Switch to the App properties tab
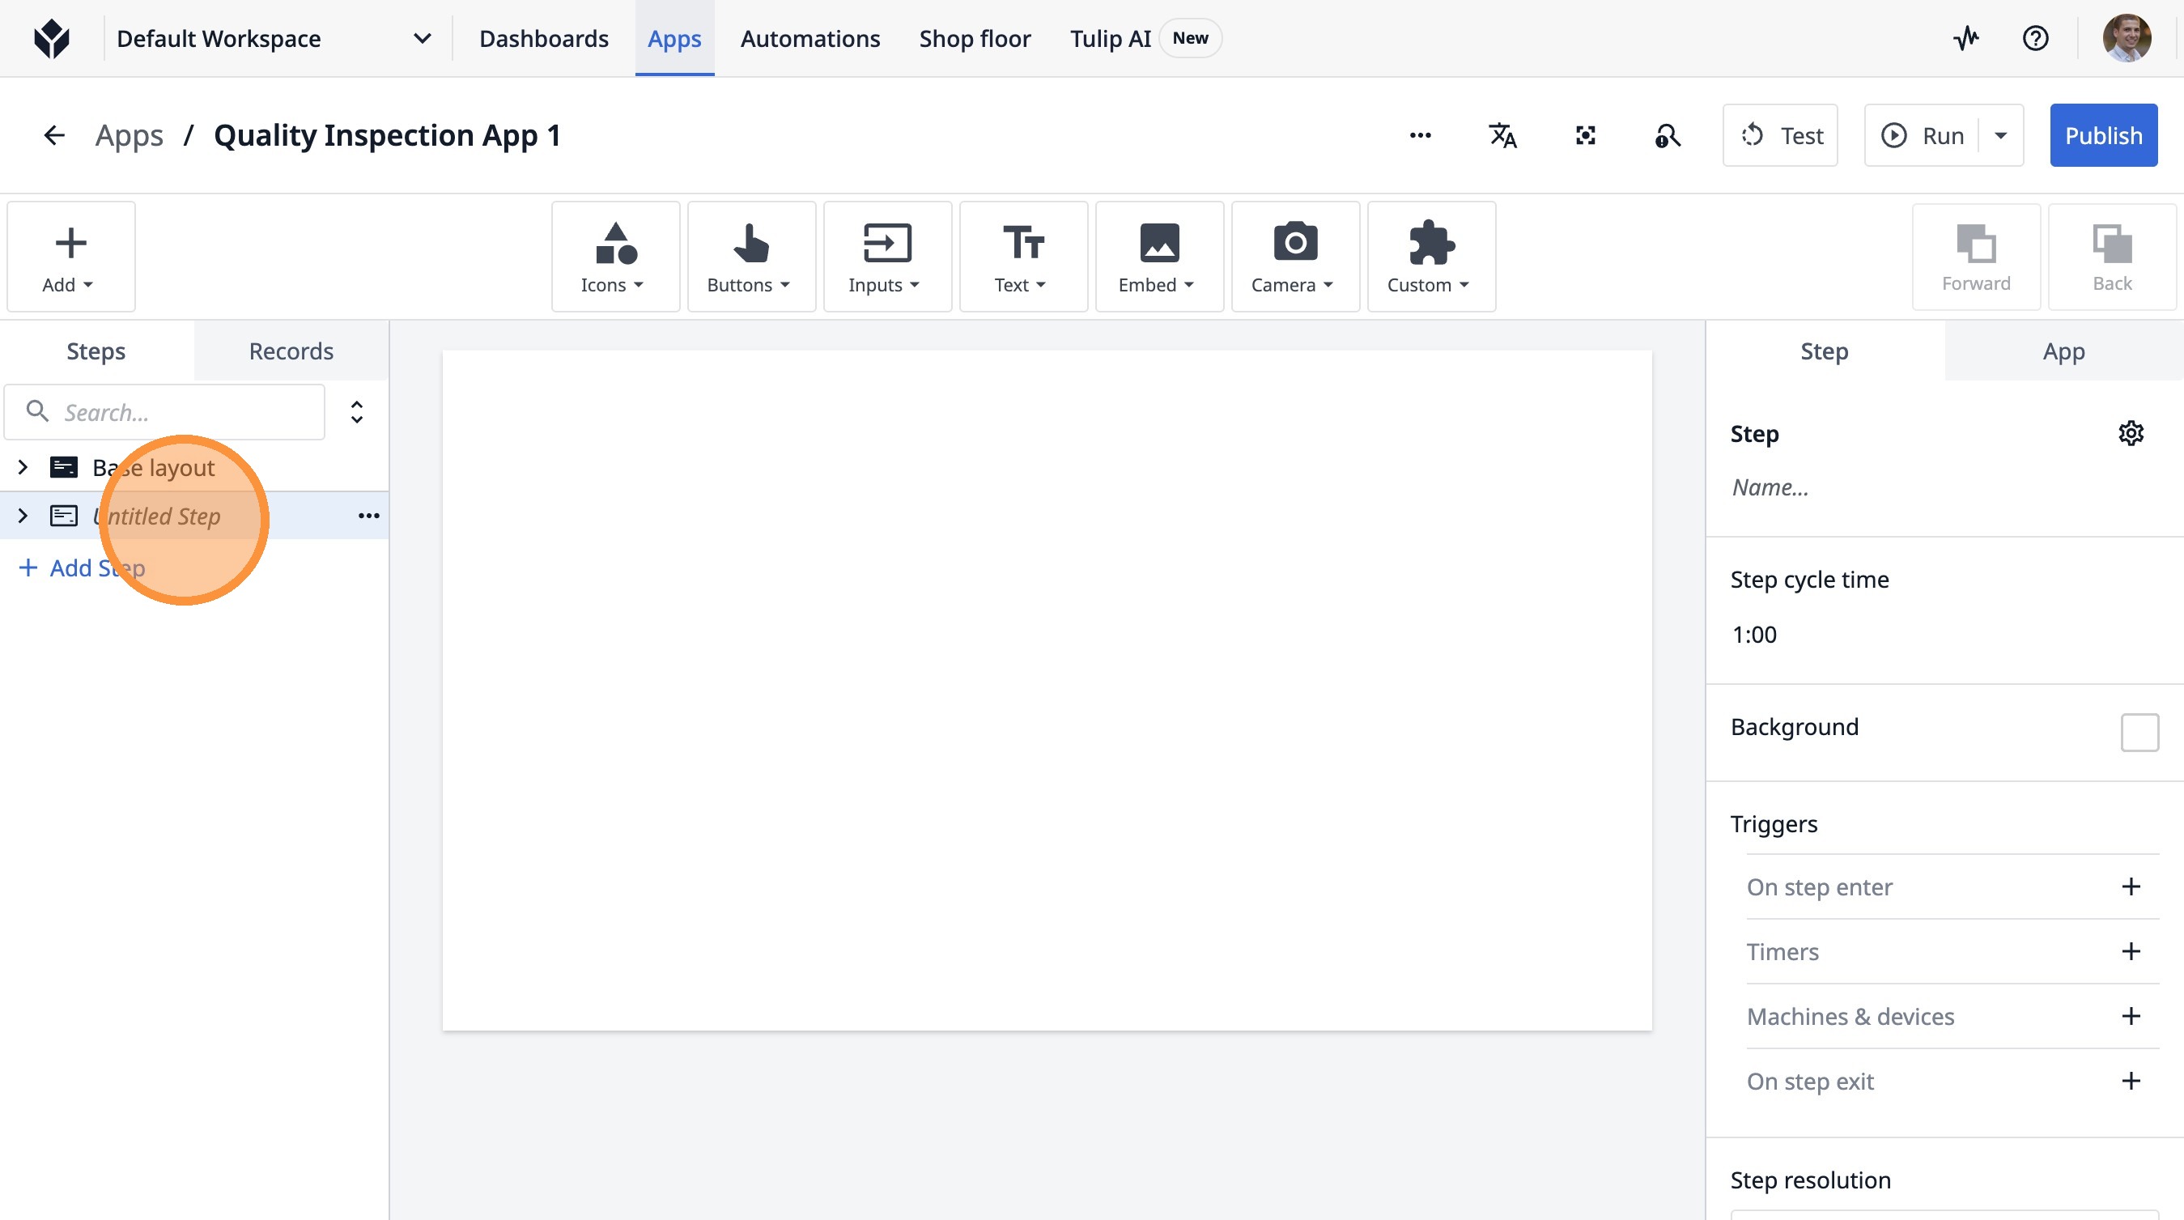The width and height of the screenshot is (2184, 1220). click(x=2063, y=351)
